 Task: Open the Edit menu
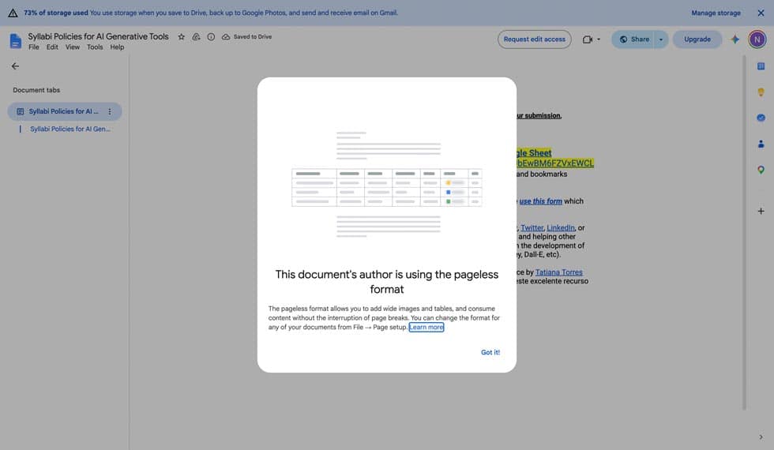point(52,47)
